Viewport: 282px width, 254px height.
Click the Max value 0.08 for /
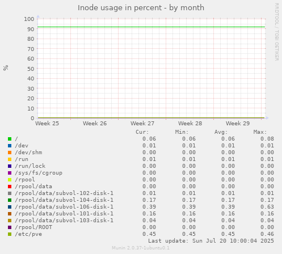coord(267,139)
